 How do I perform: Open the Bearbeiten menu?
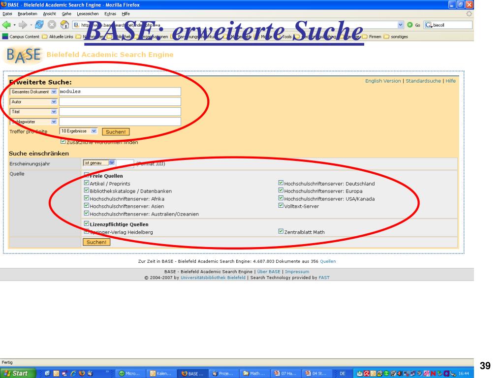point(28,14)
